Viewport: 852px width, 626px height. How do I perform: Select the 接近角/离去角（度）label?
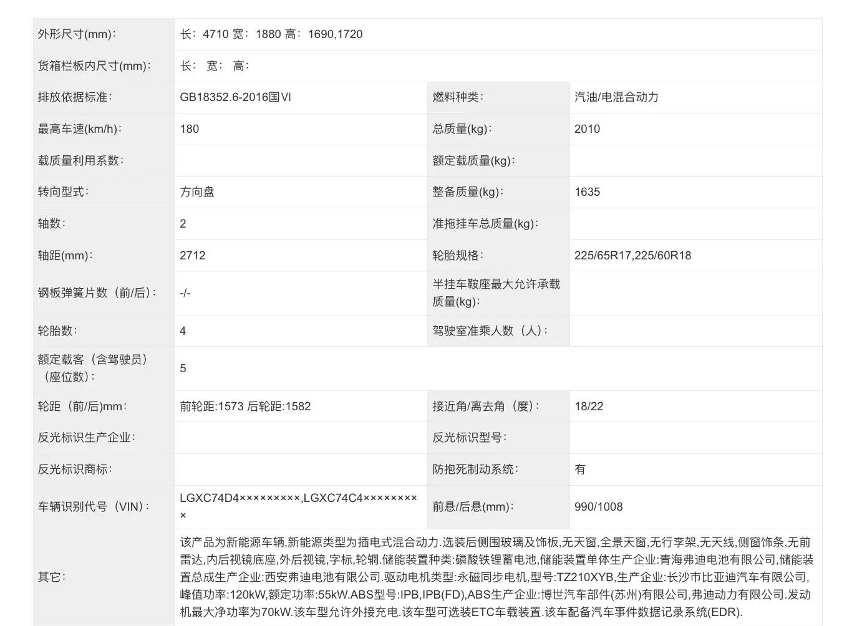tap(486, 407)
